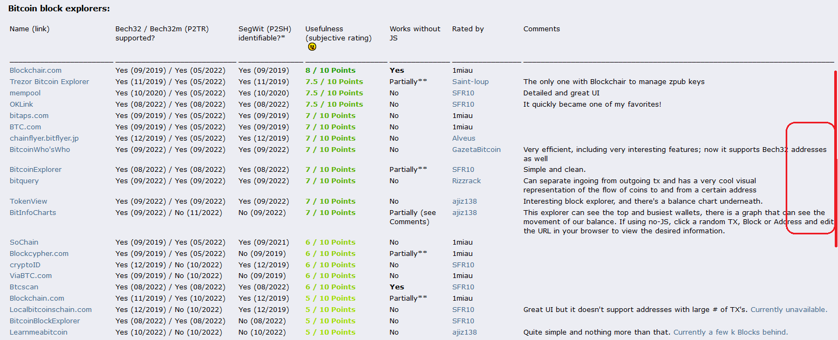The width and height of the screenshot is (838, 340).
Task: Click '6 / 10 Points' rating for SoChain
Action: tap(330, 242)
